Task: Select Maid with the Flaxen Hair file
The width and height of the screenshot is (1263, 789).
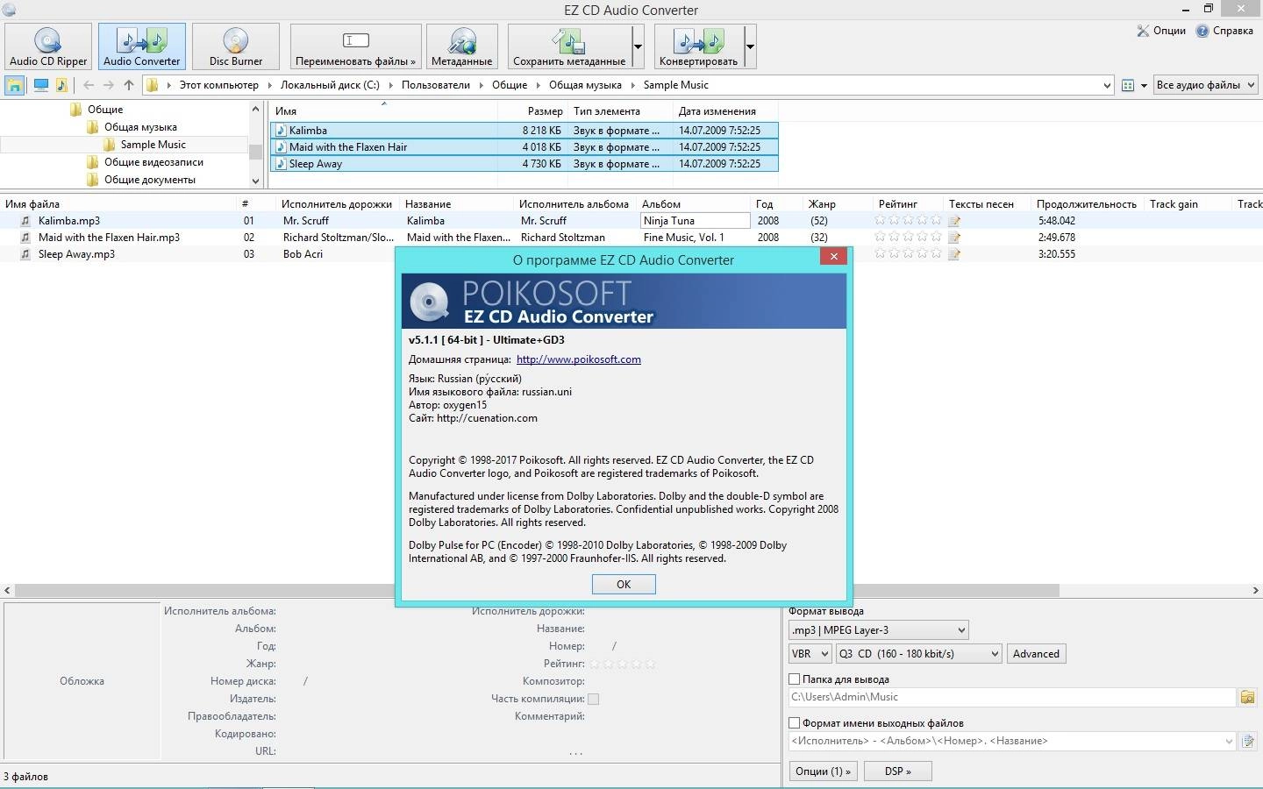Action: [524, 146]
